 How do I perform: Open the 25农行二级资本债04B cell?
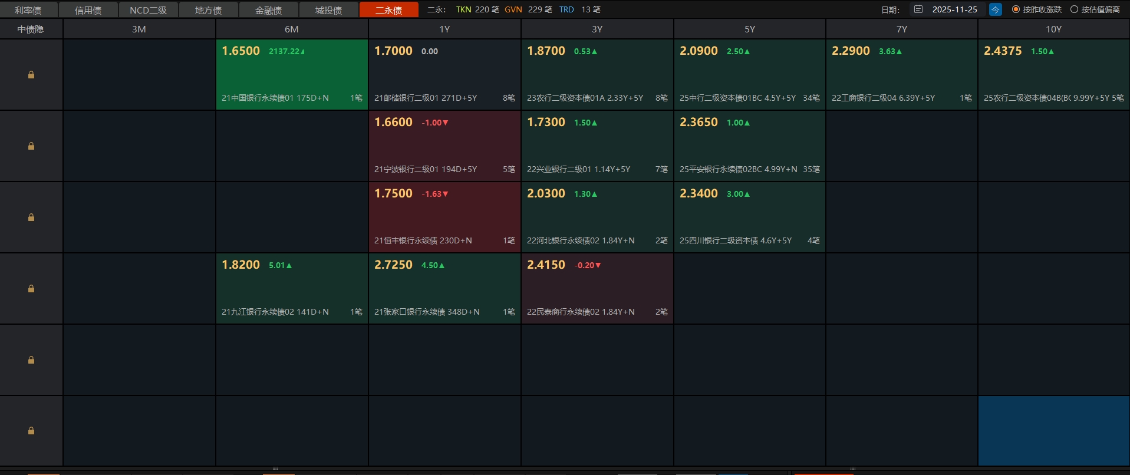click(1054, 75)
